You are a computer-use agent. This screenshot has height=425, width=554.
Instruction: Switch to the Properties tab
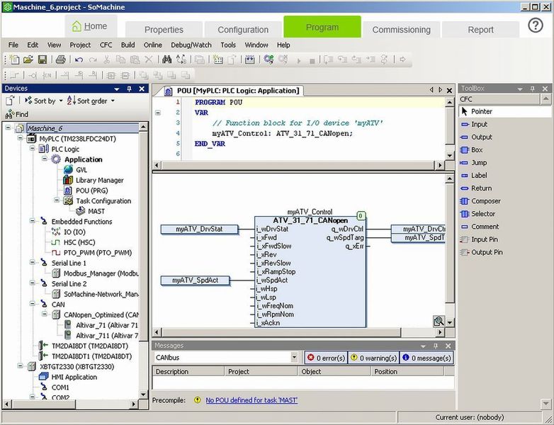tap(164, 29)
